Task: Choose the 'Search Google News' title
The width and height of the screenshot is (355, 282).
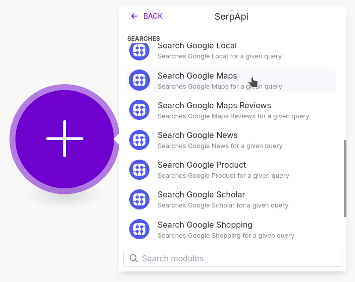Action: 197,135
